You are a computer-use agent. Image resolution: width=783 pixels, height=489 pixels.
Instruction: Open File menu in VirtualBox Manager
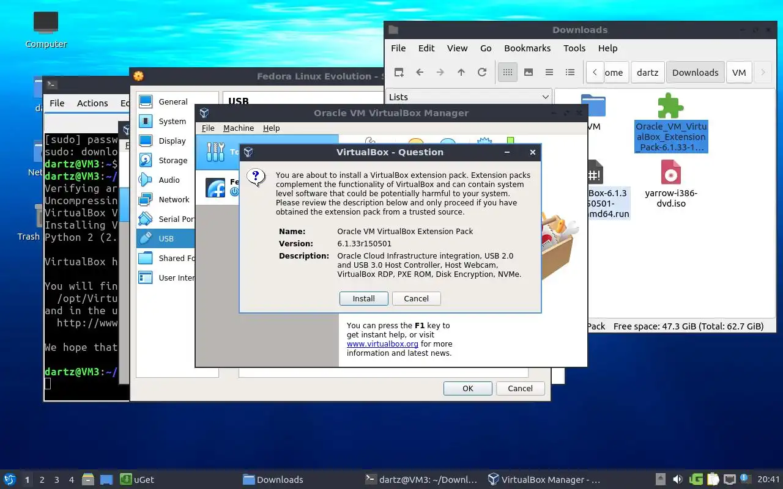tap(208, 128)
